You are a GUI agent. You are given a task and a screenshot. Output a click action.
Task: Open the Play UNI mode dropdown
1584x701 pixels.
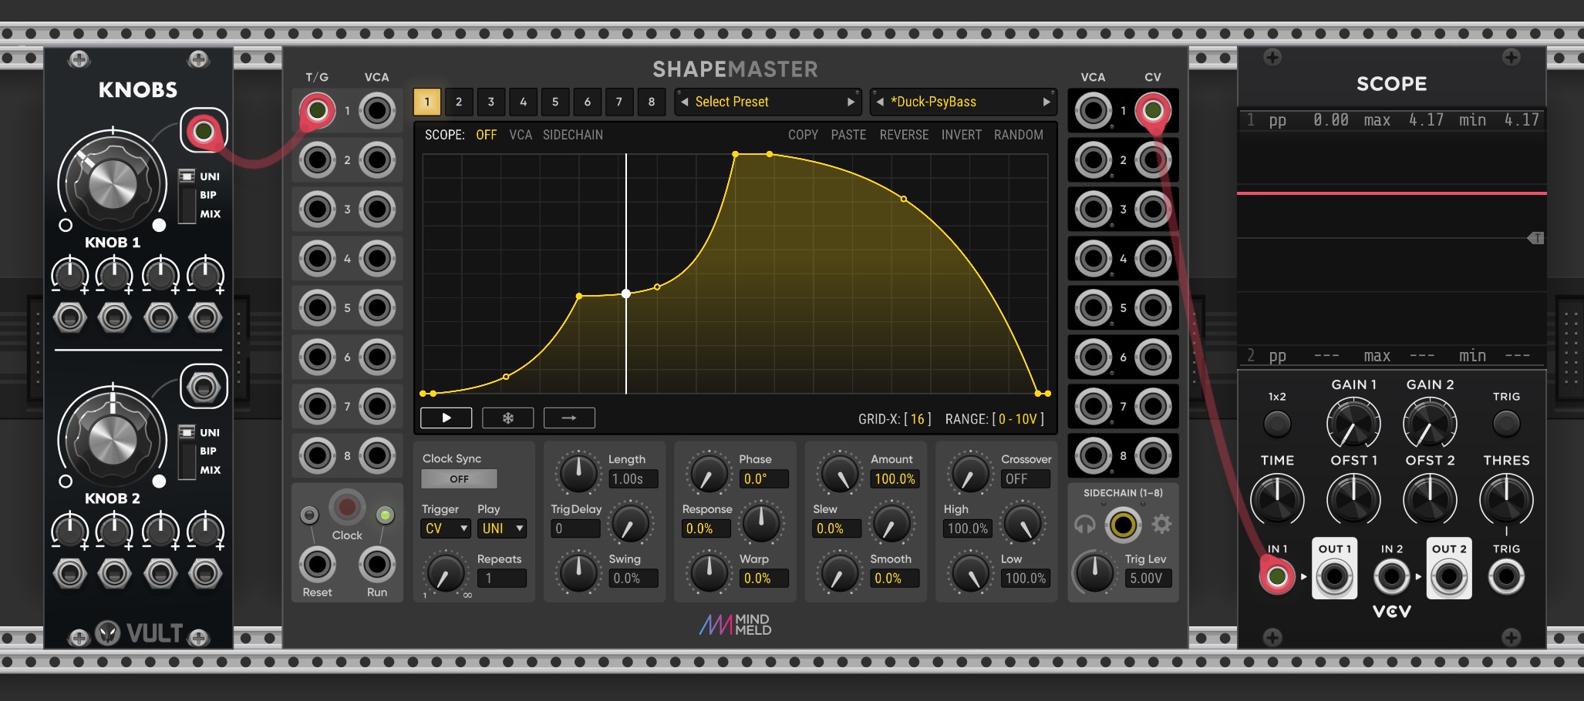coord(502,528)
